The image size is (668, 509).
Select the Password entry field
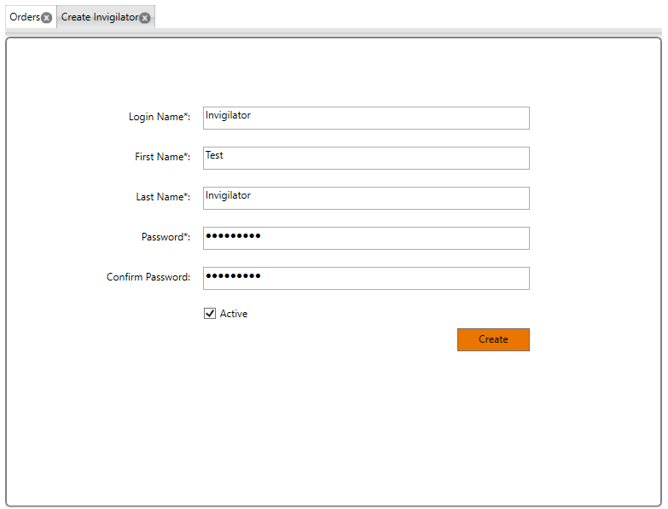pos(366,238)
